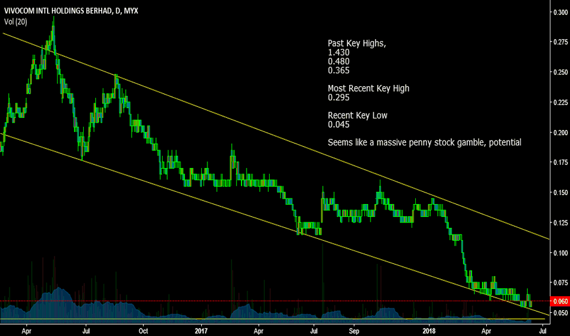Click the 0.225 price axis label
Viewport: 570px width, 336px height.
[561, 103]
